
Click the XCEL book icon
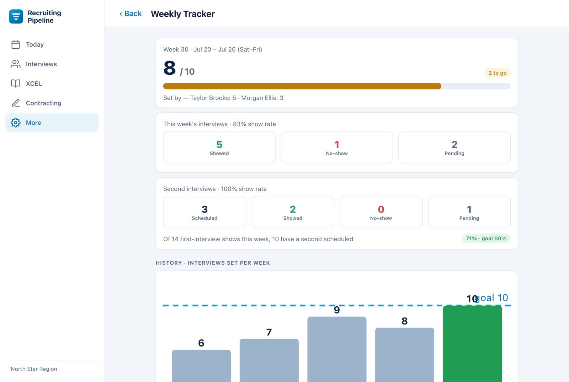[16, 84]
